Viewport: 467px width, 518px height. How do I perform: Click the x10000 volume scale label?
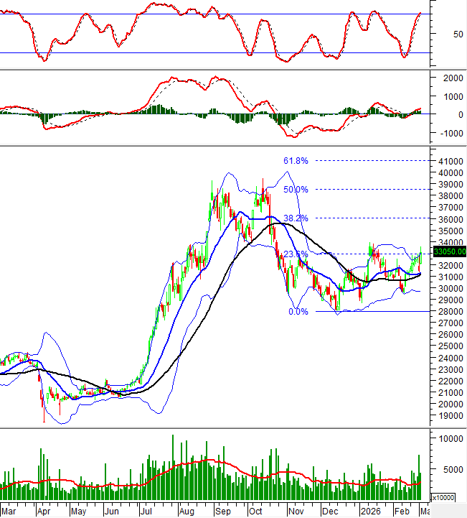point(442,497)
